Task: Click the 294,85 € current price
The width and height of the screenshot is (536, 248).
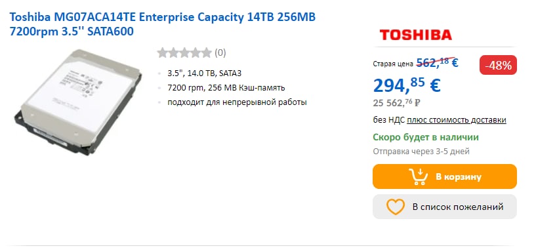Action: click(x=407, y=85)
